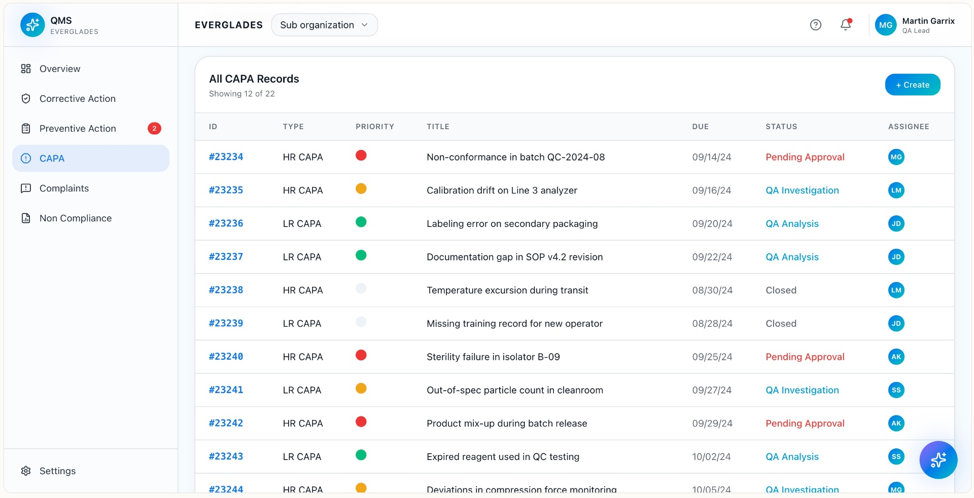Open Non Compliance section
The width and height of the screenshot is (974, 498).
point(91,218)
